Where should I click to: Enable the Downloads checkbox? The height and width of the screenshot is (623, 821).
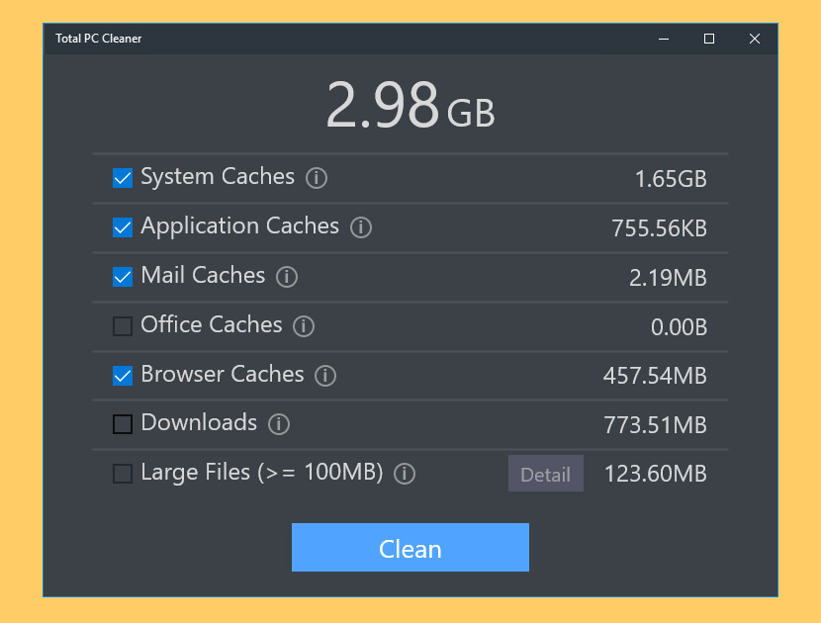tap(122, 424)
